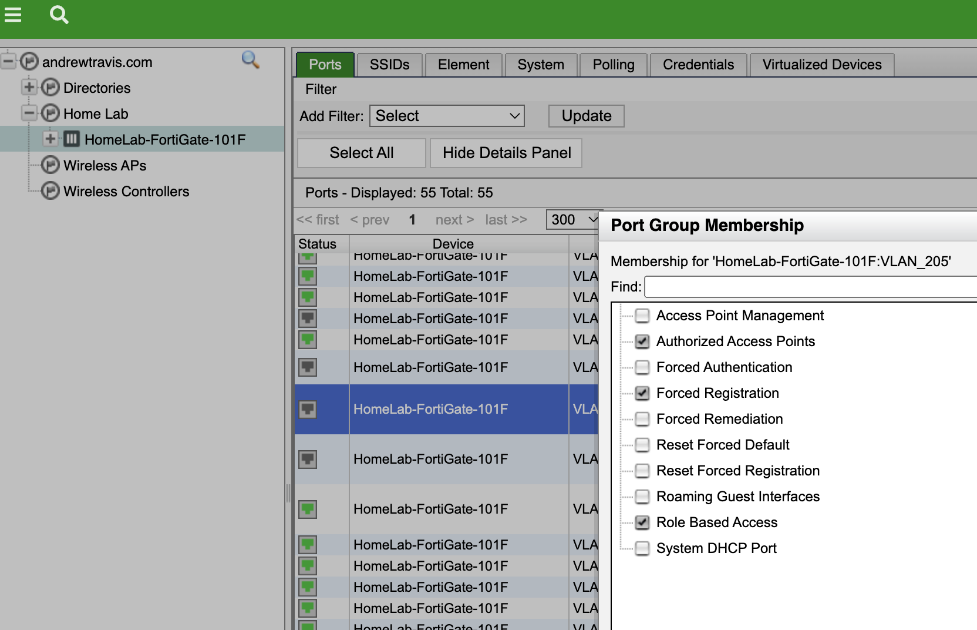Viewport: 977px width, 630px height.
Task: Expand the HomeLab-FortiGate-101F tree node
Action: click(x=50, y=139)
